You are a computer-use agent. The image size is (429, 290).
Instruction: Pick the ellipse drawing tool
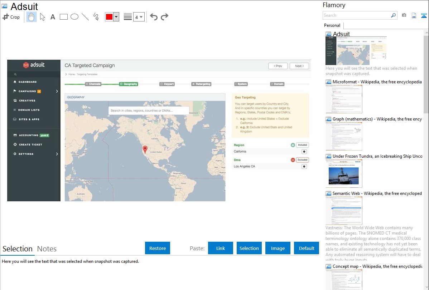[74, 17]
